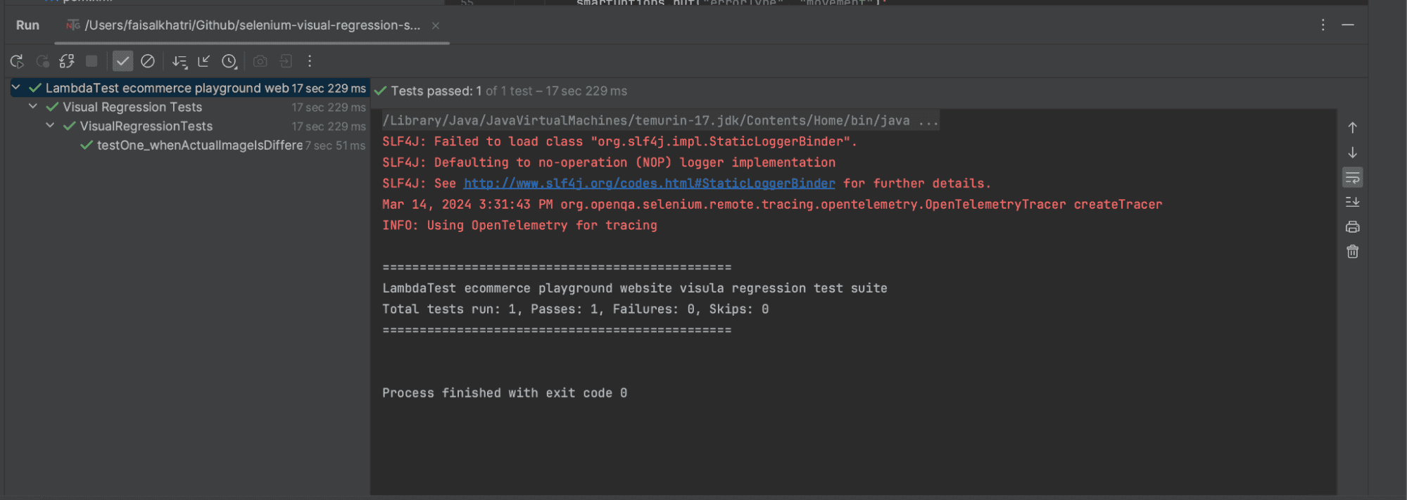The width and height of the screenshot is (1407, 500).
Task: Click the Run panel title
Action: coord(27,25)
